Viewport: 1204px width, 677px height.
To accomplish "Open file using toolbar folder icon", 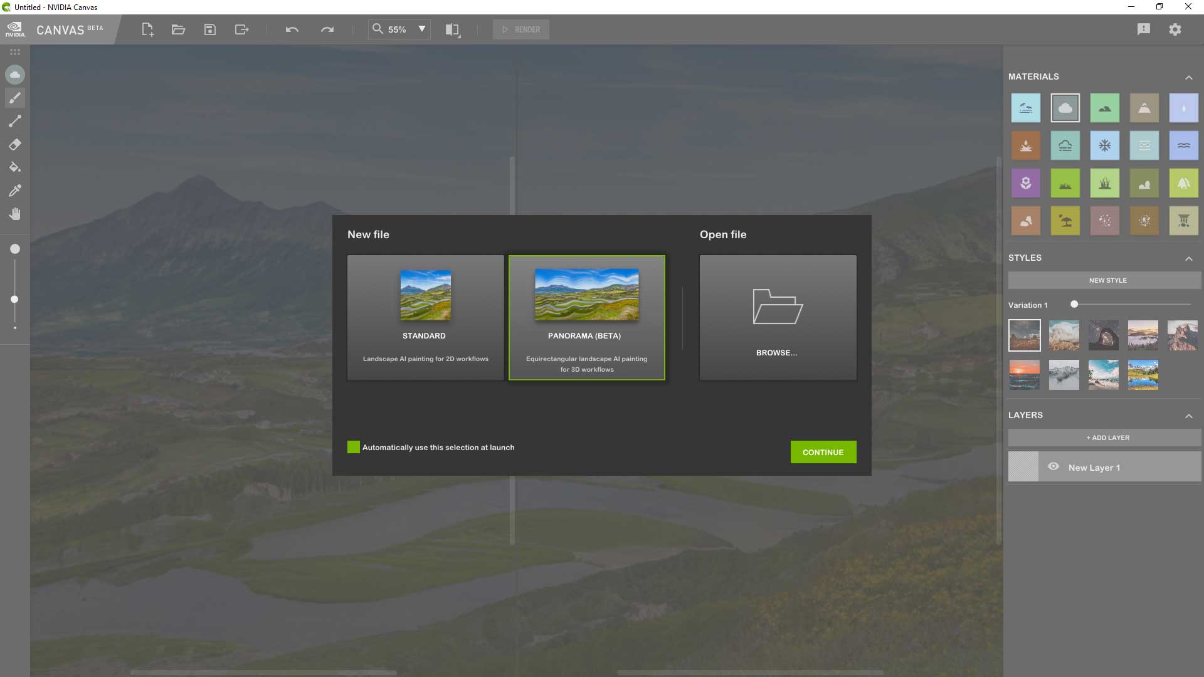I will coord(179,29).
